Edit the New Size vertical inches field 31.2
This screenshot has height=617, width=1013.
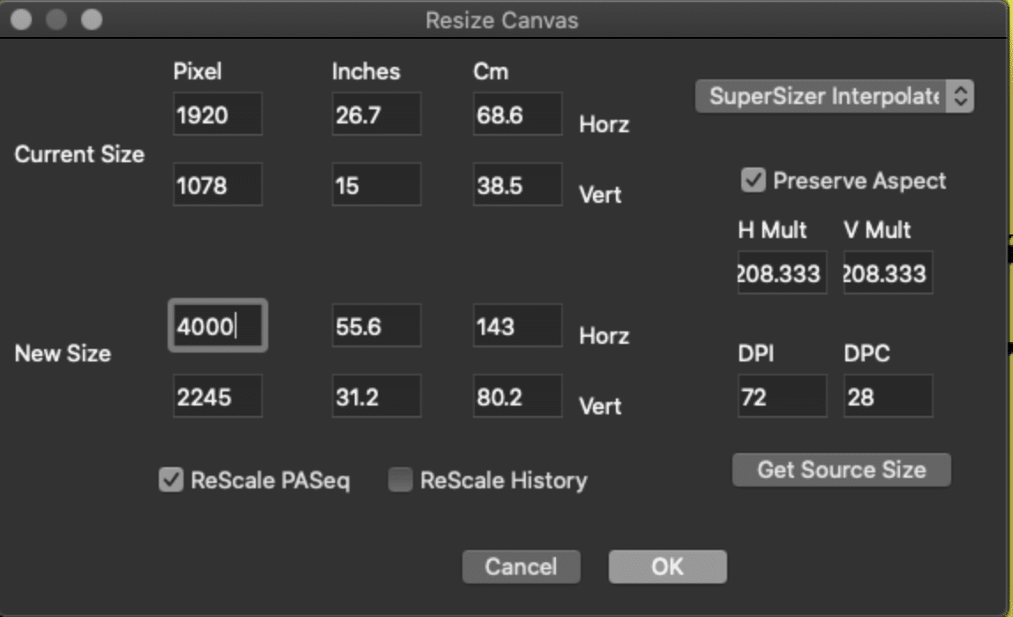coord(377,397)
